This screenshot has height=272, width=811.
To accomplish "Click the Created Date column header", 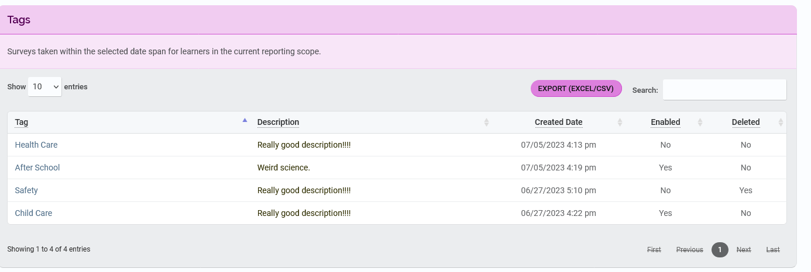I will point(558,123).
